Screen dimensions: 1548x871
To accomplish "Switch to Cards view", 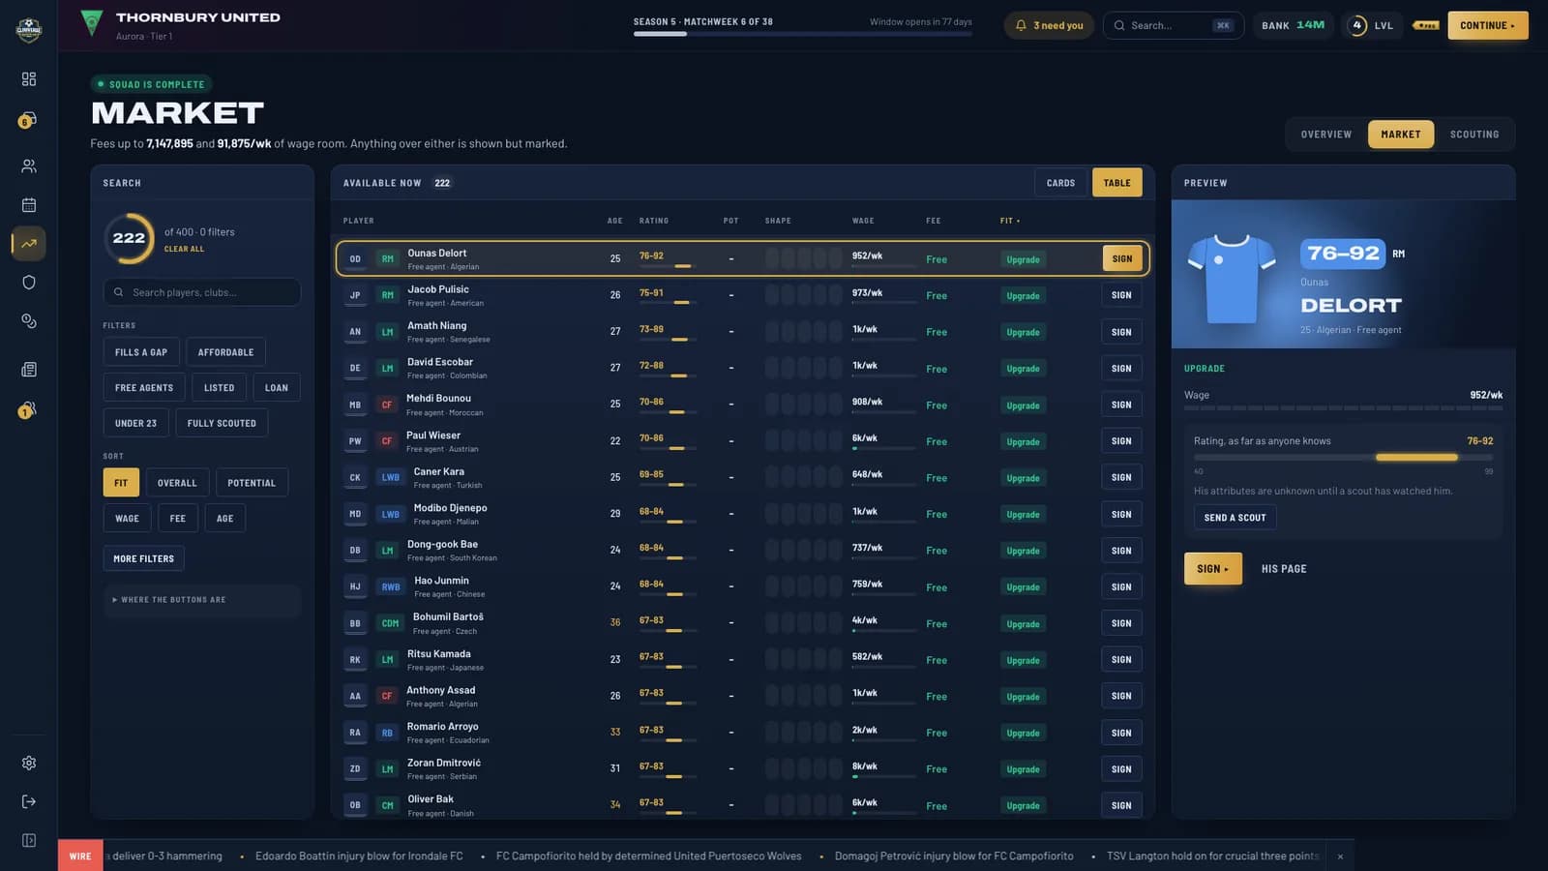I will (x=1060, y=183).
